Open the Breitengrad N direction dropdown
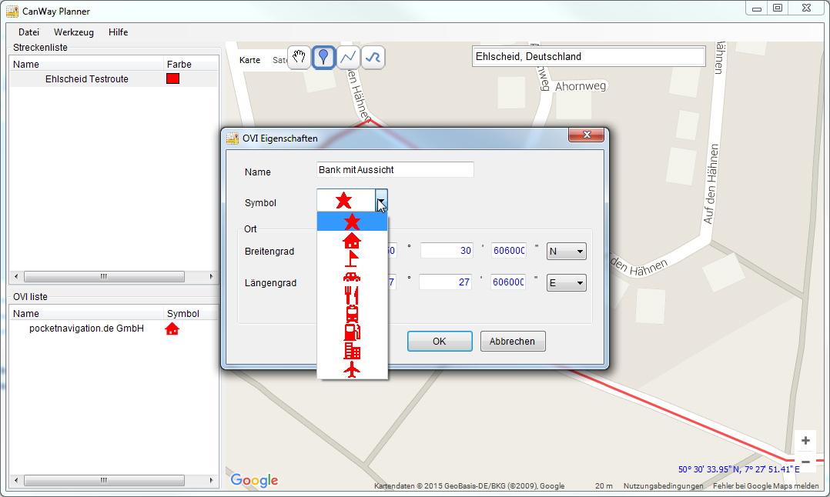The image size is (830, 497). tap(566, 252)
